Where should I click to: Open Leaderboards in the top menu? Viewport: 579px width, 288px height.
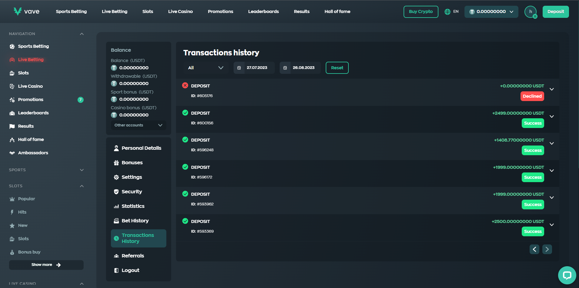(263, 11)
